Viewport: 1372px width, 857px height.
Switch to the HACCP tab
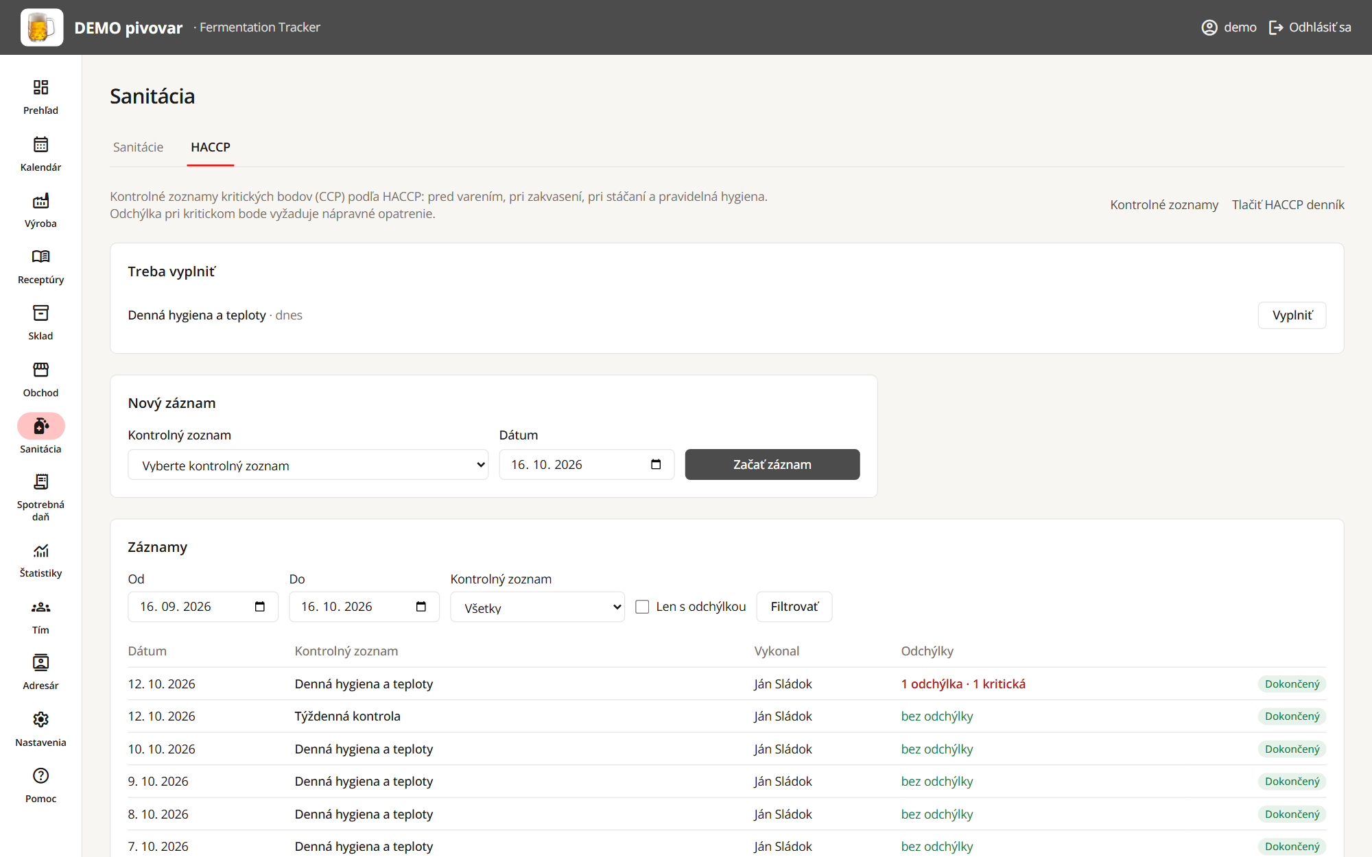[x=211, y=147]
